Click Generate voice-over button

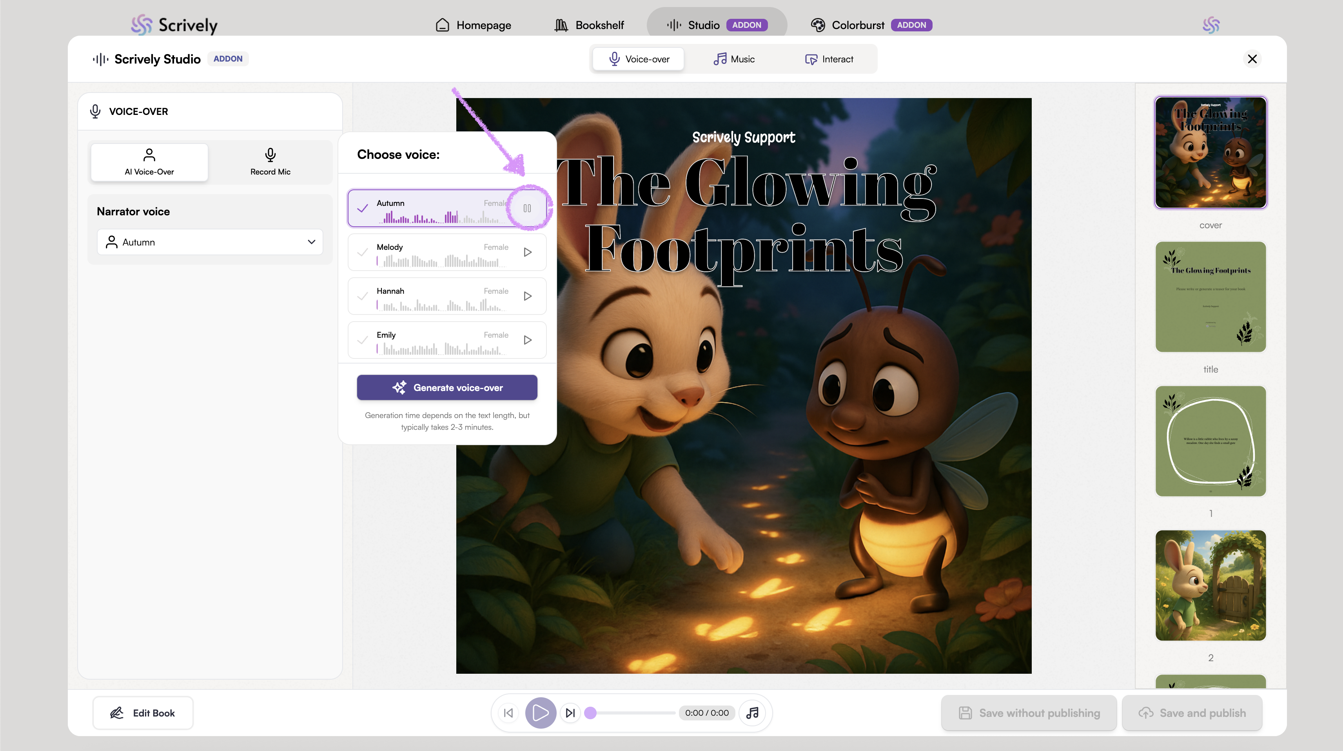447,387
